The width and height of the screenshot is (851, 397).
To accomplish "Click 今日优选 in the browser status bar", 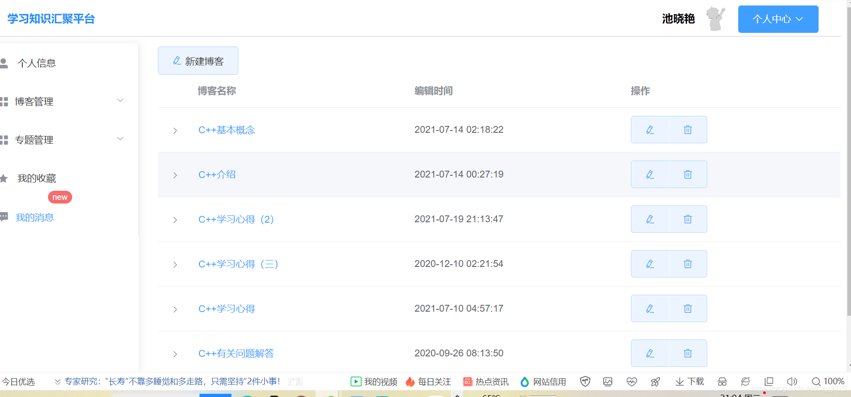I will click(18, 381).
